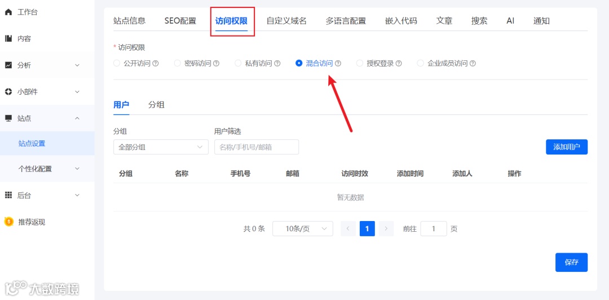The height and width of the screenshot is (300, 609).
Task: Click help icon beside 密码访问
Action: tap(217, 63)
